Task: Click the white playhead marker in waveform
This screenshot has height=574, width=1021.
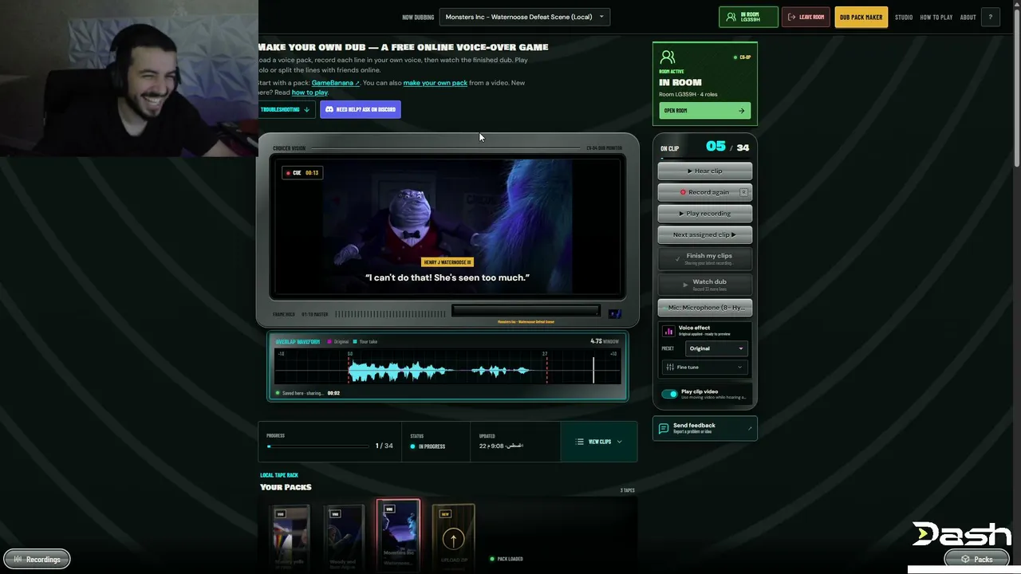Action: click(x=593, y=371)
